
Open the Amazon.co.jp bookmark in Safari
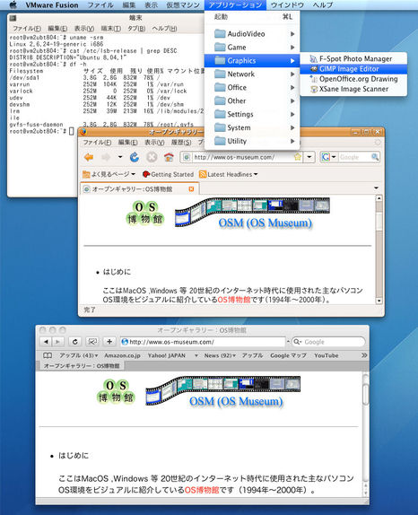(122, 355)
